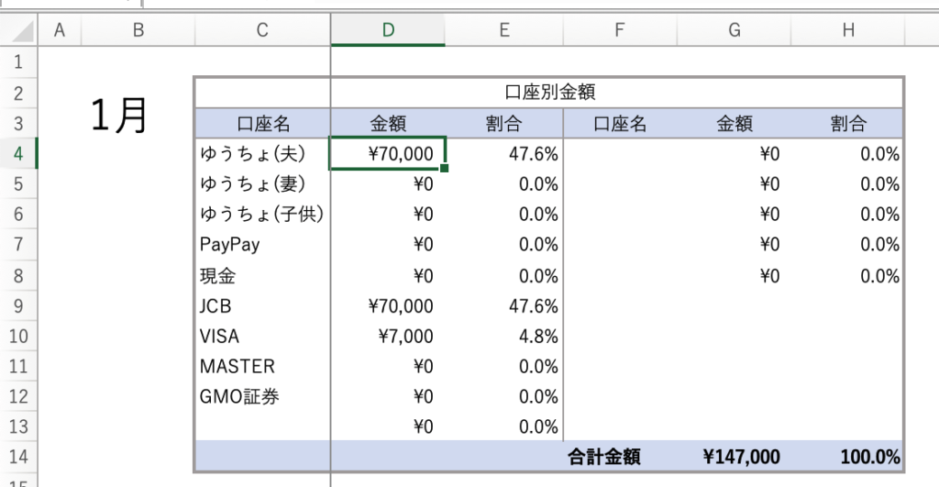Select the JCB amount cell ¥70,000
This screenshot has height=487, width=939.
pos(388,305)
